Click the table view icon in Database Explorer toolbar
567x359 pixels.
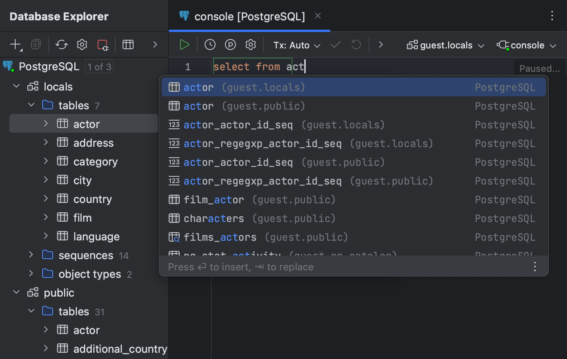(x=128, y=44)
